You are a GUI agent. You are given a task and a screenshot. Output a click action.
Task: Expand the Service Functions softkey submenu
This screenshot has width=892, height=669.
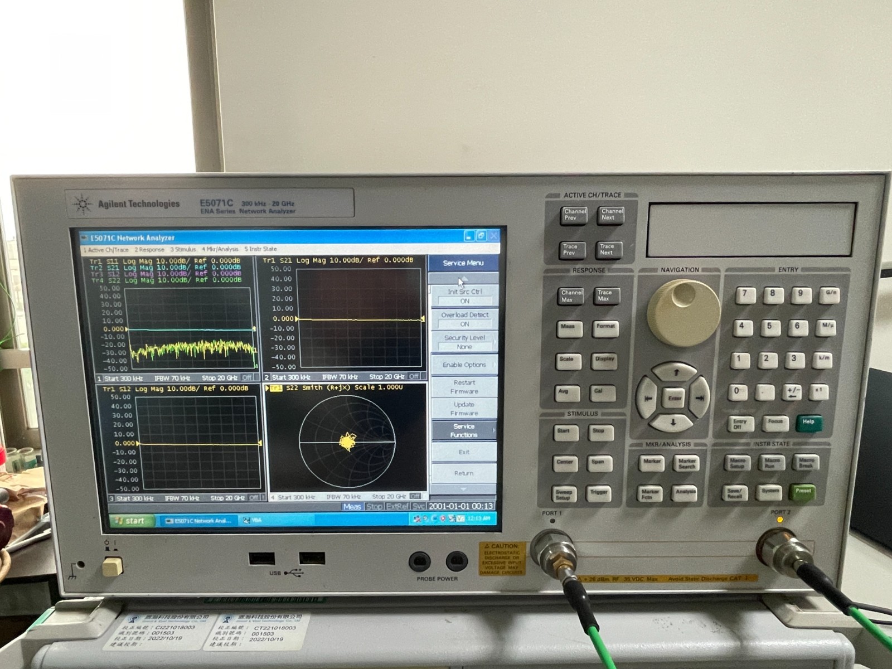click(464, 430)
